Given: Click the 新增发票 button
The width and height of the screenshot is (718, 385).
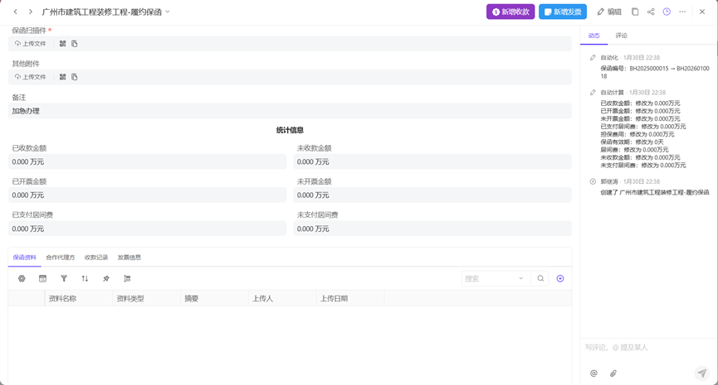Looking at the screenshot, I should click(563, 12).
